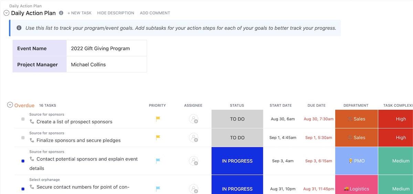Click blue priority flag for Contact potential sponsors

pos(158,161)
